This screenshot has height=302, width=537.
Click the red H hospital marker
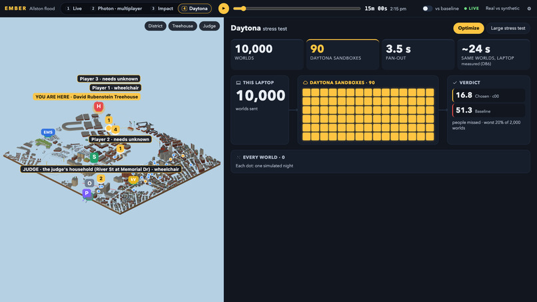[99, 107]
